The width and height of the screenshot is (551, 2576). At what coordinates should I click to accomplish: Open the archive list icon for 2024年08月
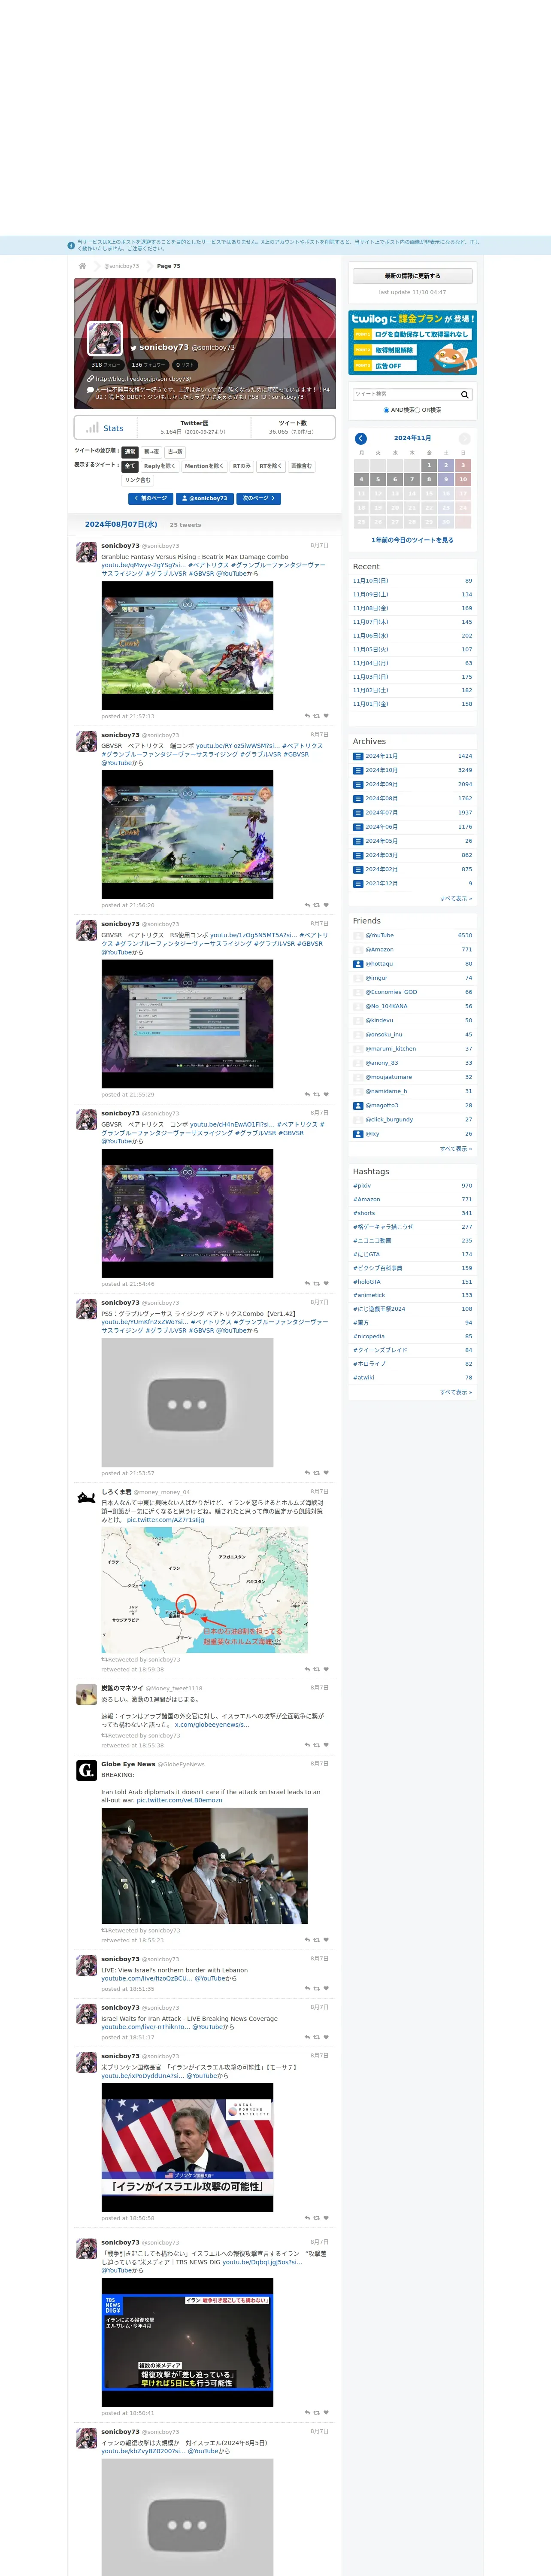coord(358,798)
